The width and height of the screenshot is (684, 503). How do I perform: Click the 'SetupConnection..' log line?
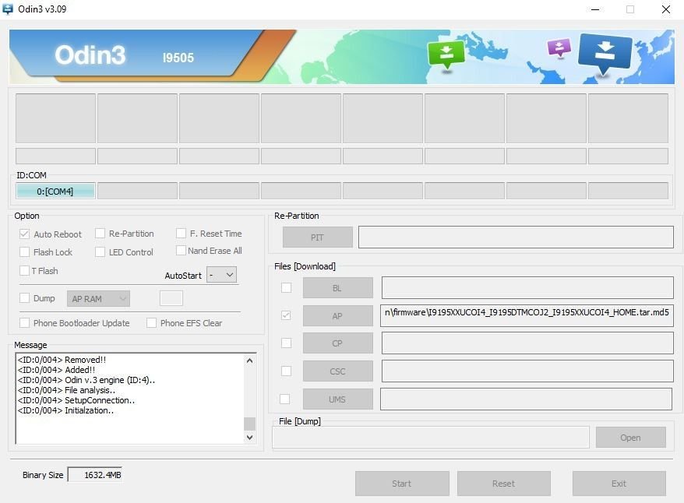pos(76,400)
